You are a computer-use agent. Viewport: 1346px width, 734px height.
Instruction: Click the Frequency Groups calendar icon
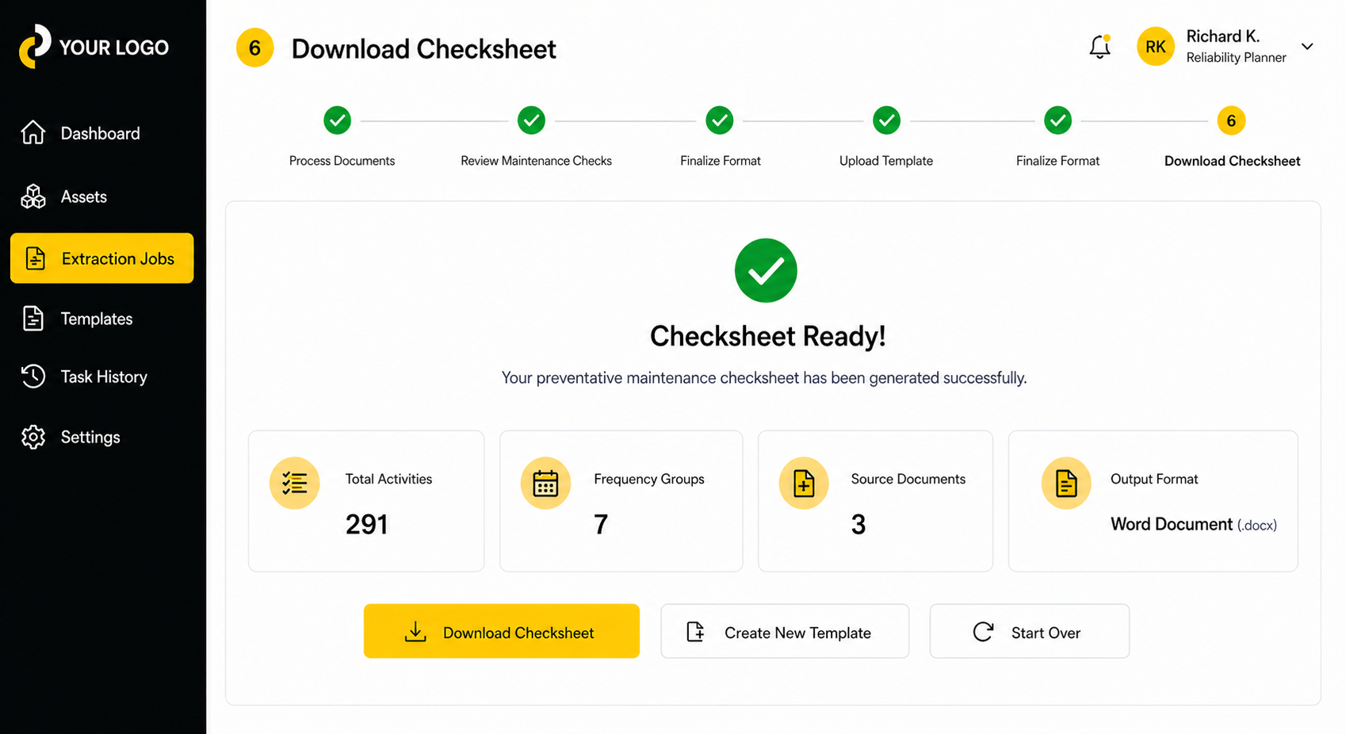[545, 483]
